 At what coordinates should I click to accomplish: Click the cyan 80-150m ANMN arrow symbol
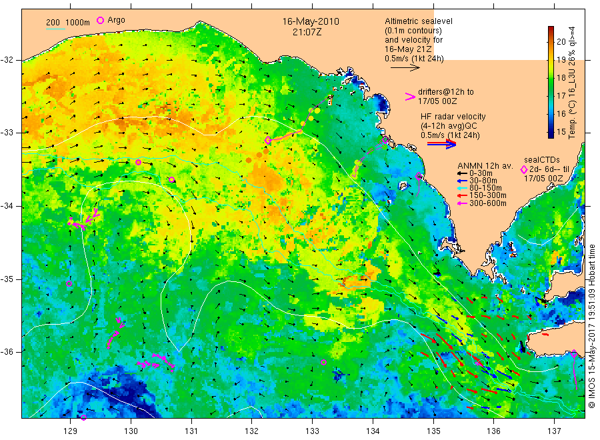pyautogui.click(x=463, y=188)
